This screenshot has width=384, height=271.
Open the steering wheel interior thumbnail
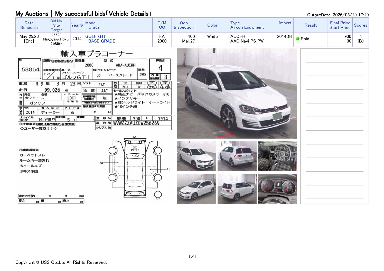click(277, 156)
